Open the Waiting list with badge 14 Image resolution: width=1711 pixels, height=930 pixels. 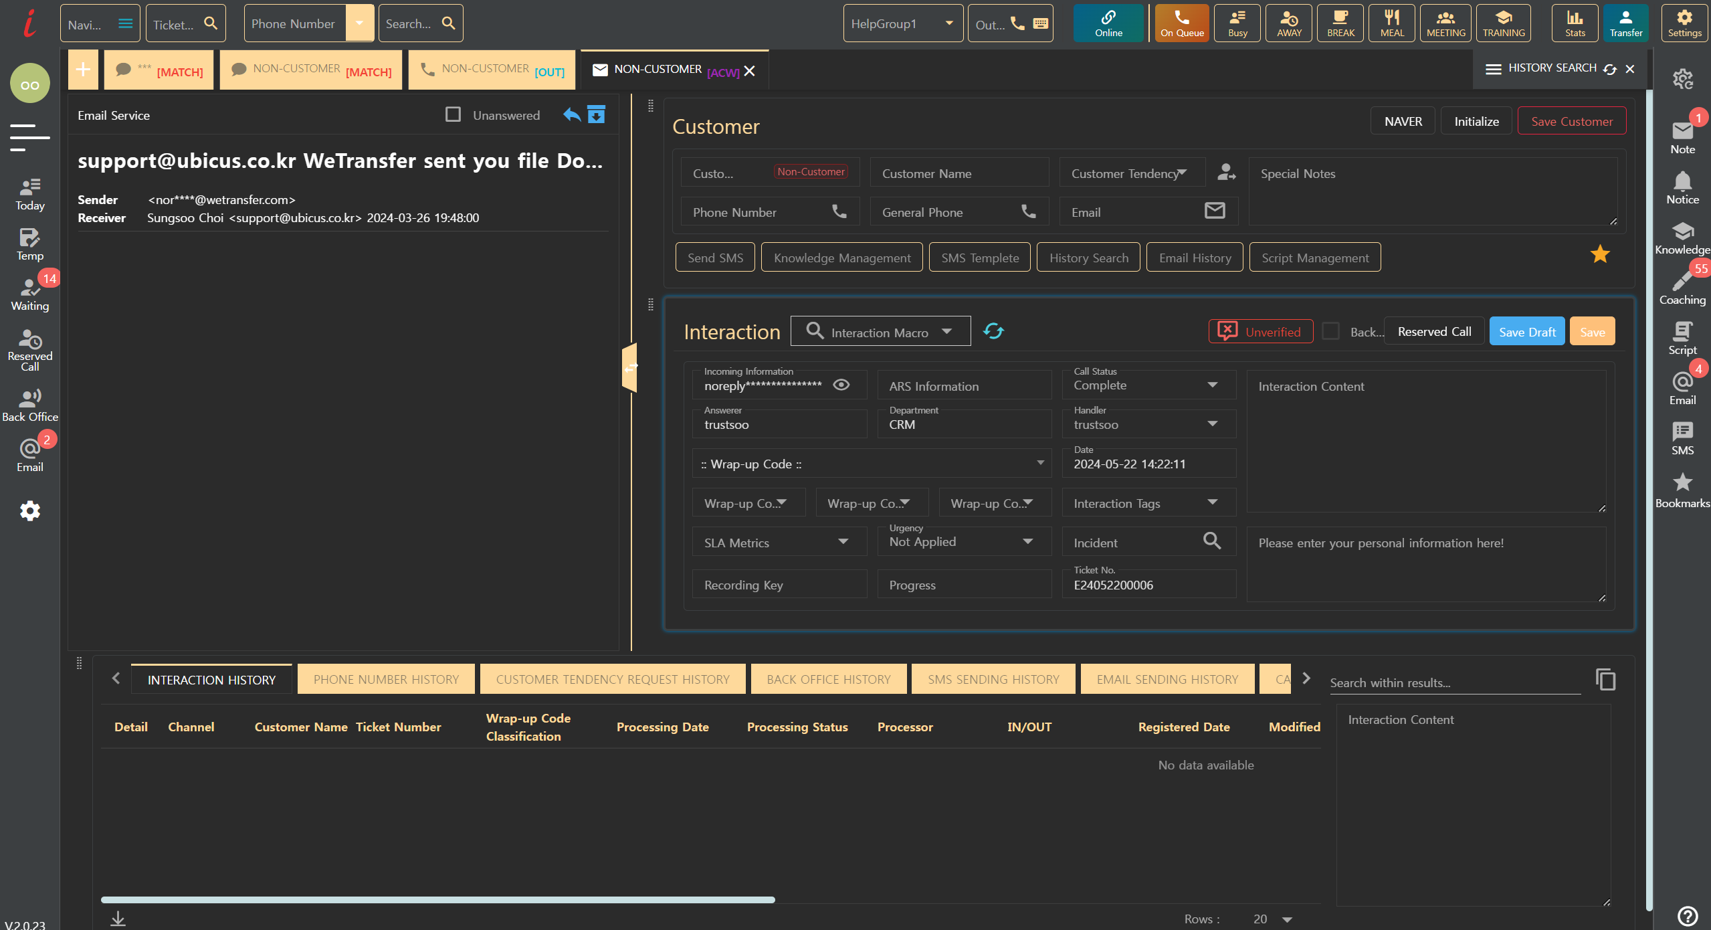pos(30,294)
